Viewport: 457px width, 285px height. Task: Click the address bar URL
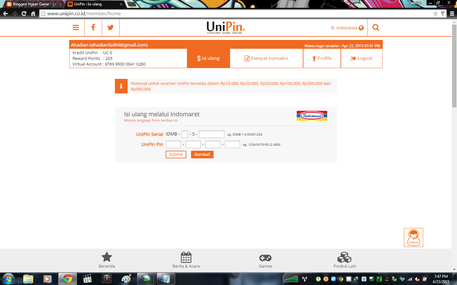pyautogui.click(x=84, y=14)
